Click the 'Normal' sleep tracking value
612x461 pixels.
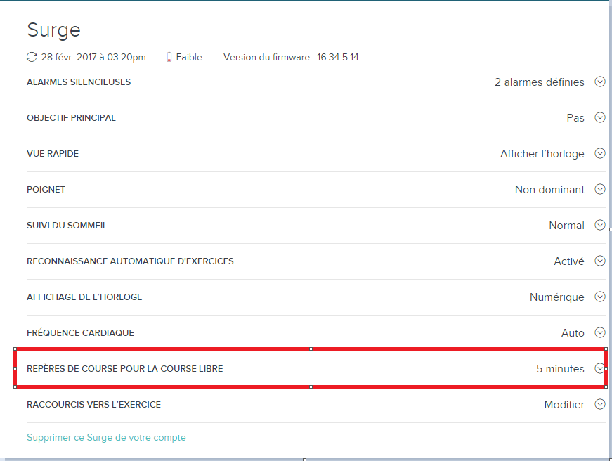coord(566,226)
